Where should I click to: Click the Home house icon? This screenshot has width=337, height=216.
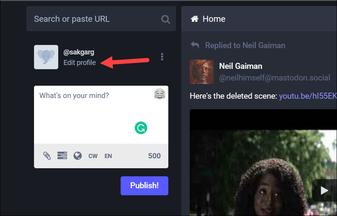point(195,19)
